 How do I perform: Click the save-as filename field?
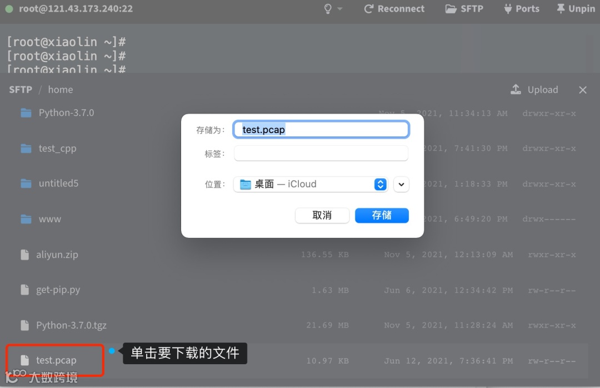pyautogui.click(x=321, y=130)
